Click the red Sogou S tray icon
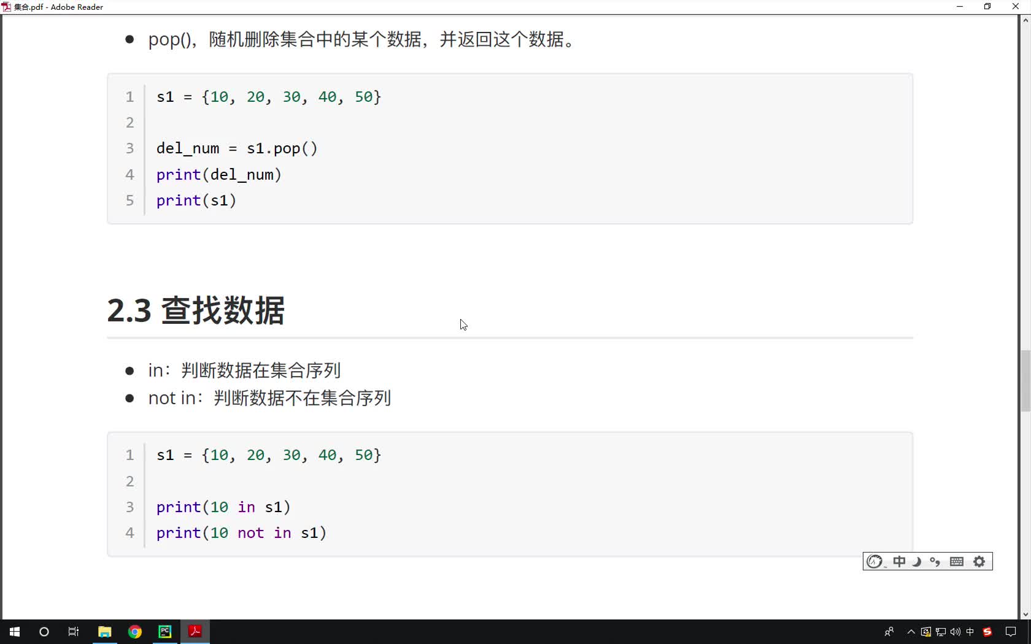 point(987,632)
